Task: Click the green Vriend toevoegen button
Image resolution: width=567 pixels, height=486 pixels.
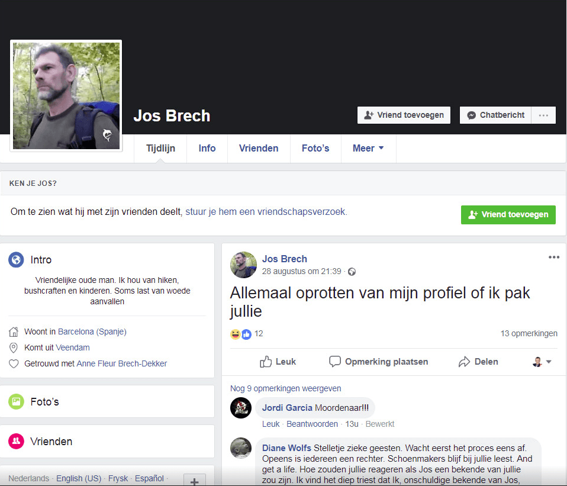Action: [508, 214]
